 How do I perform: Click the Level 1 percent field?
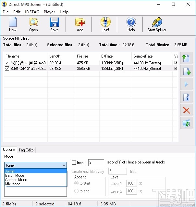[131, 183]
